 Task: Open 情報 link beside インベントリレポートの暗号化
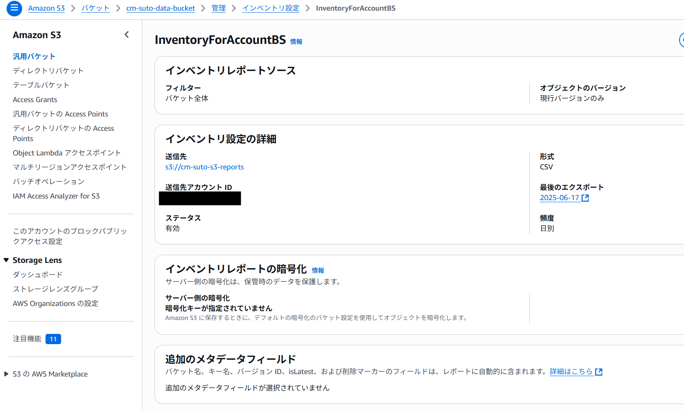[318, 270]
